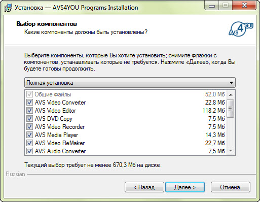Image resolution: width=260 pixels, height=202 pixels.
Task: Uncheck AVS Video Converter checkbox
Action: (29, 103)
